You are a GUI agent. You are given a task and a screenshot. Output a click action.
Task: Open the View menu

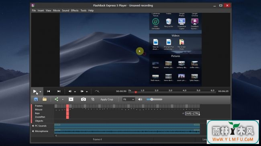click(x=49, y=10)
